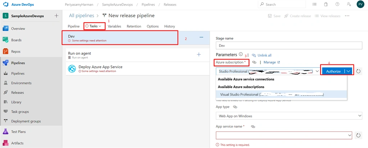Open the user settings icon
The width and height of the screenshot is (368, 148).
coord(349,4)
